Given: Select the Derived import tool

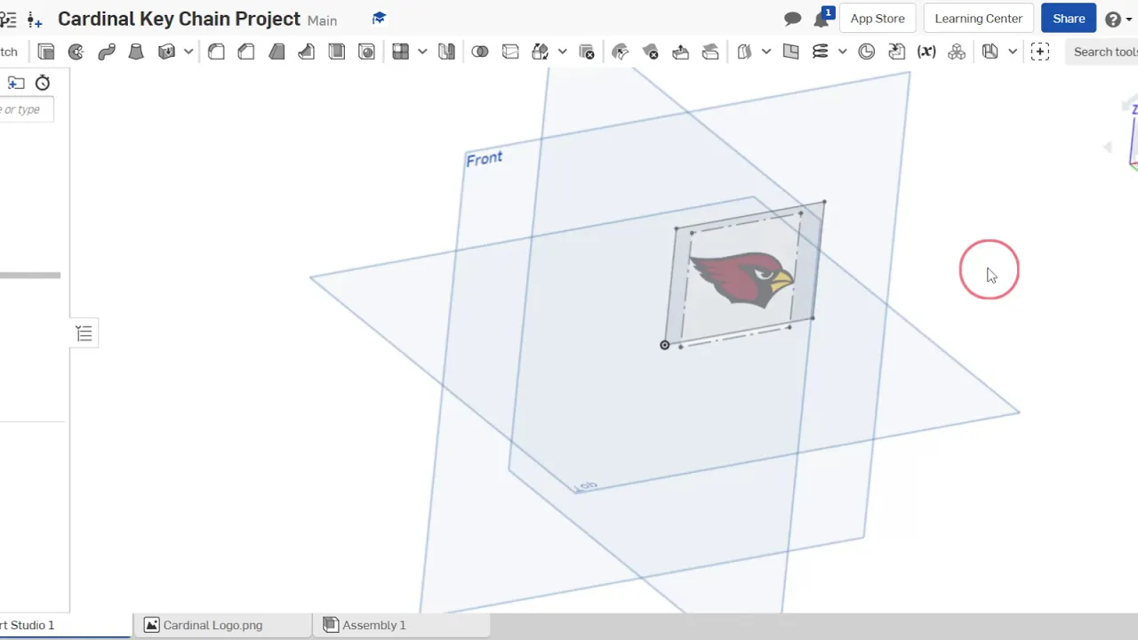Looking at the screenshot, I should pos(896,52).
